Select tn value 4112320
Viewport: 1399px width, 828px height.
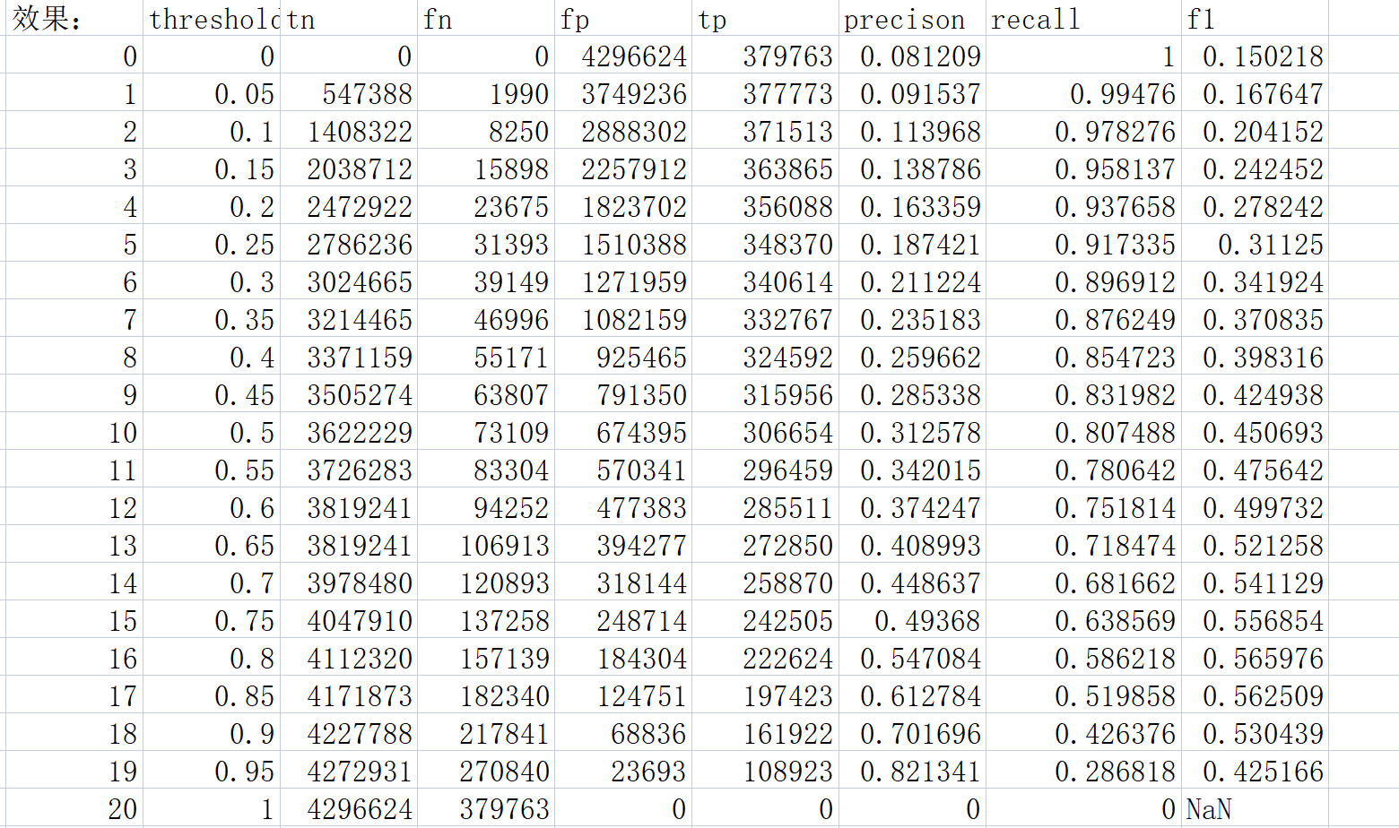[x=349, y=658]
